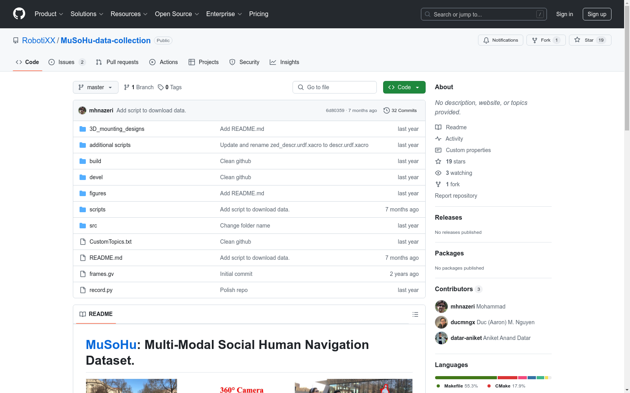Click the figures folder icon
The height and width of the screenshot is (393, 630).
point(83,193)
